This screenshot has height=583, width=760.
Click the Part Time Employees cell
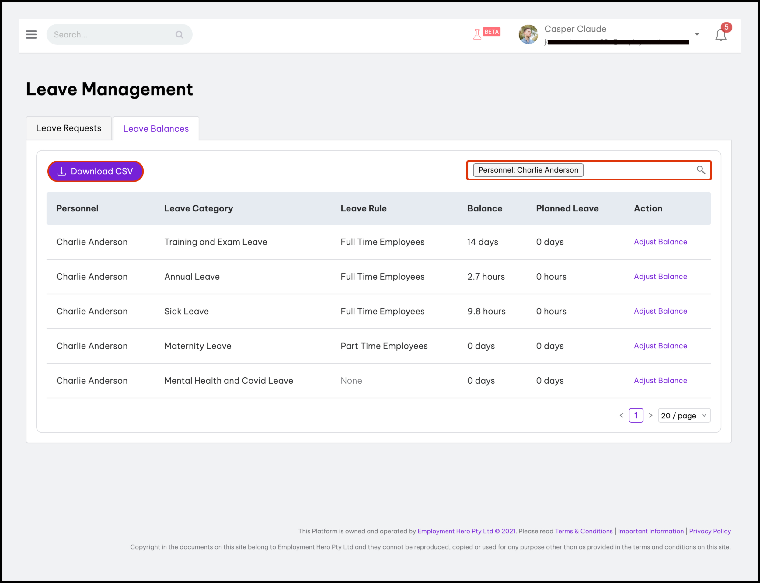(384, 346)
